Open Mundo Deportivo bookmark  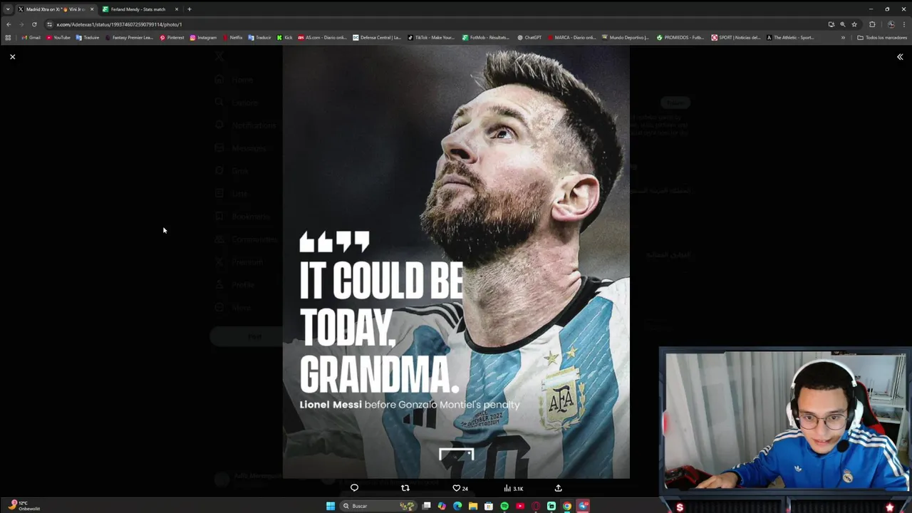[x=625, y=38]
